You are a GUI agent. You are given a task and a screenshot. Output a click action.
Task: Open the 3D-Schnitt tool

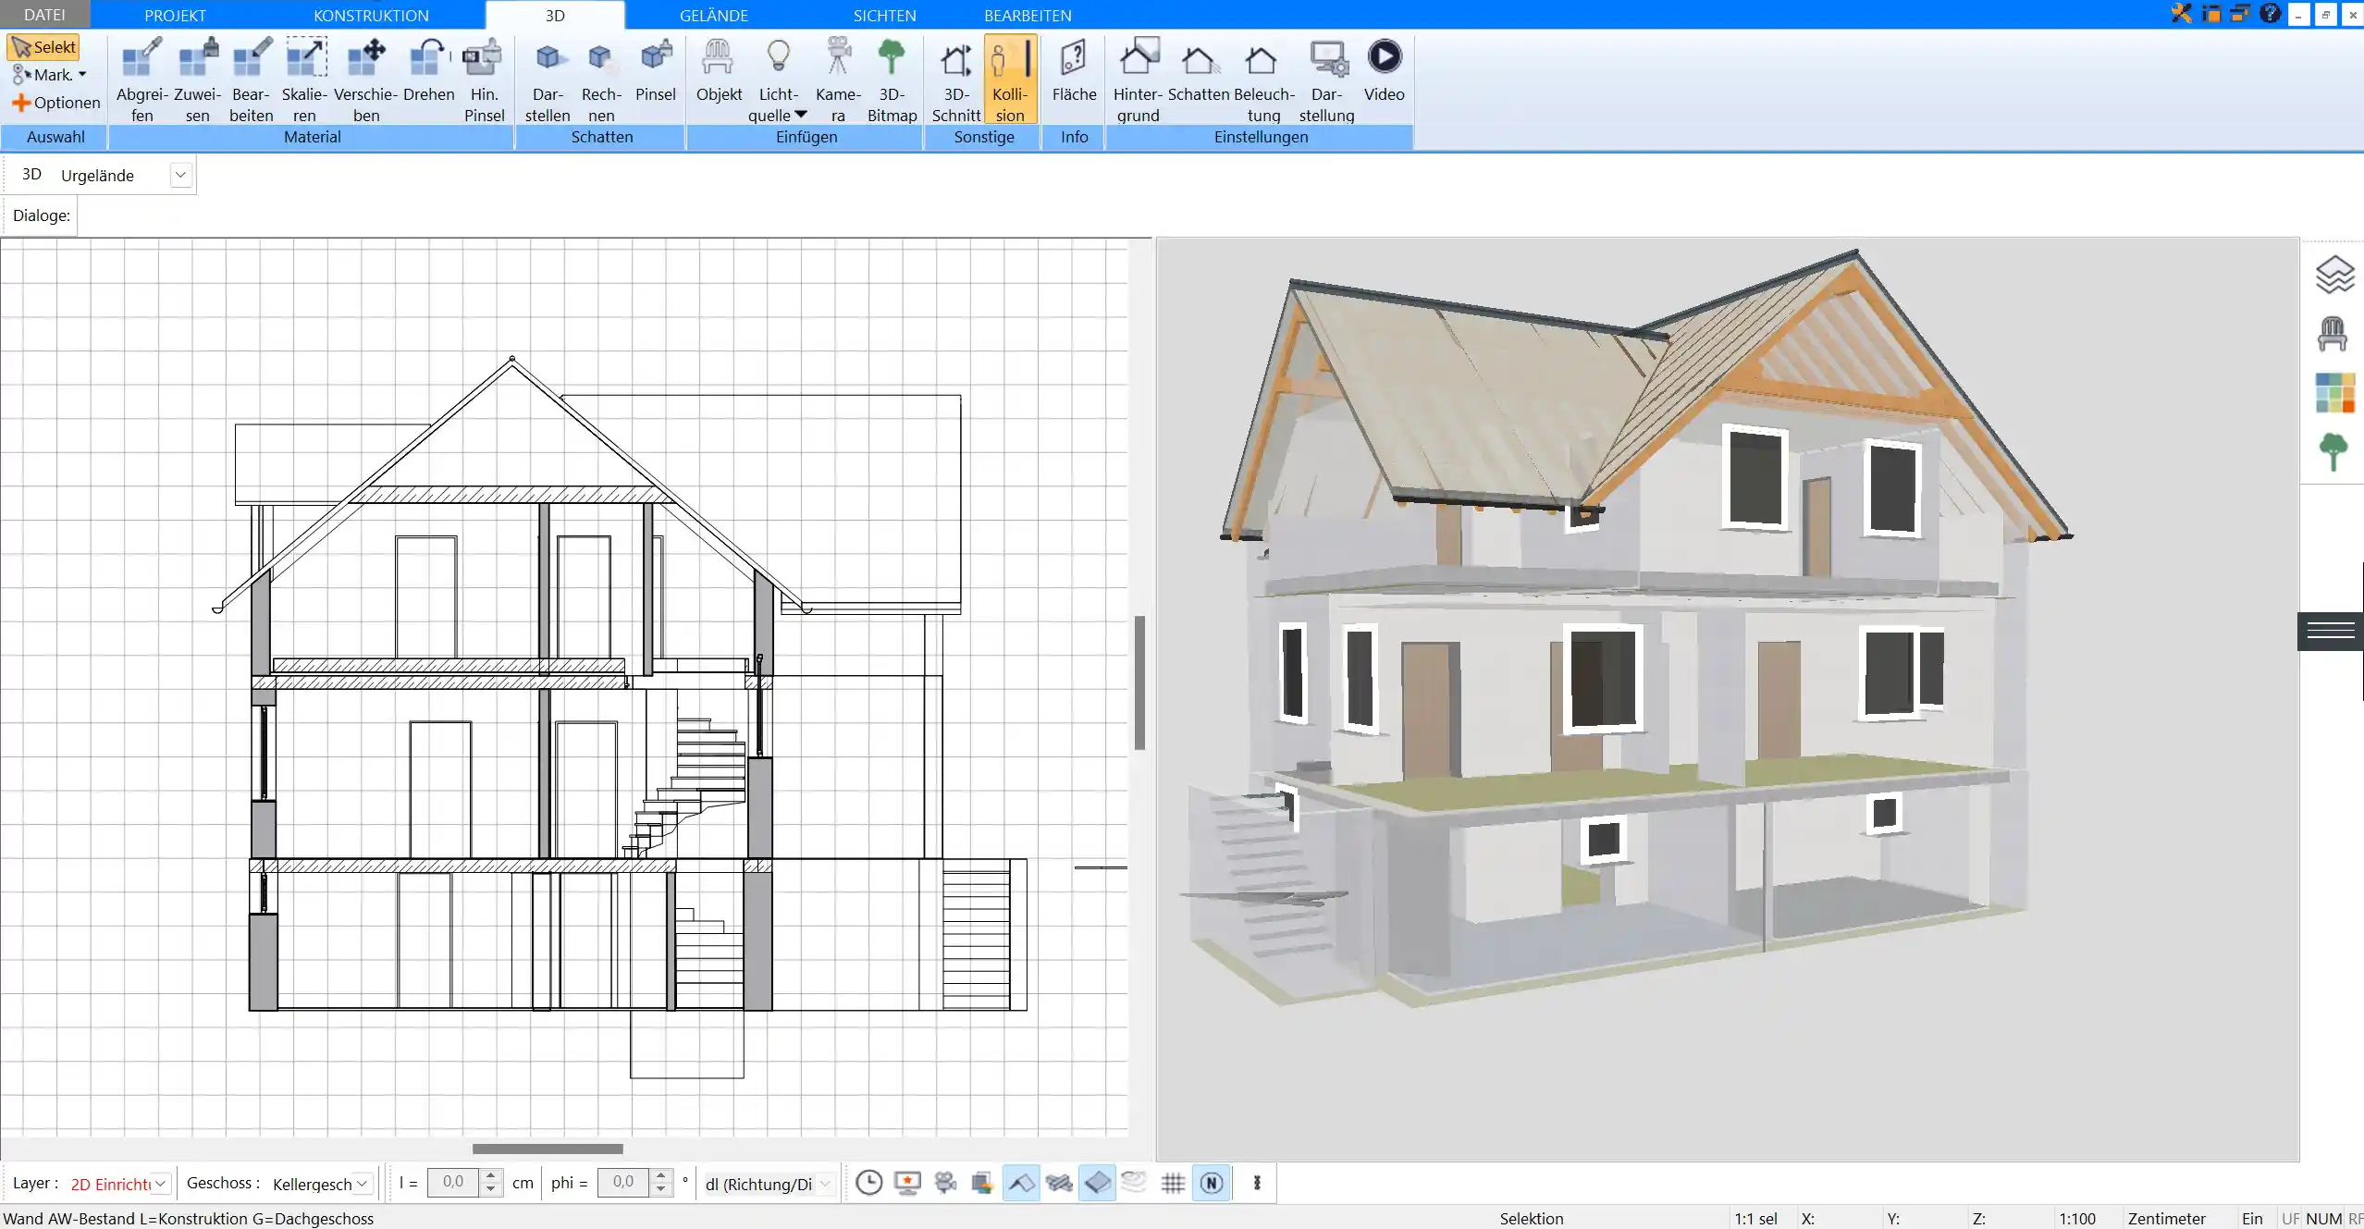[x=956, y=80]
